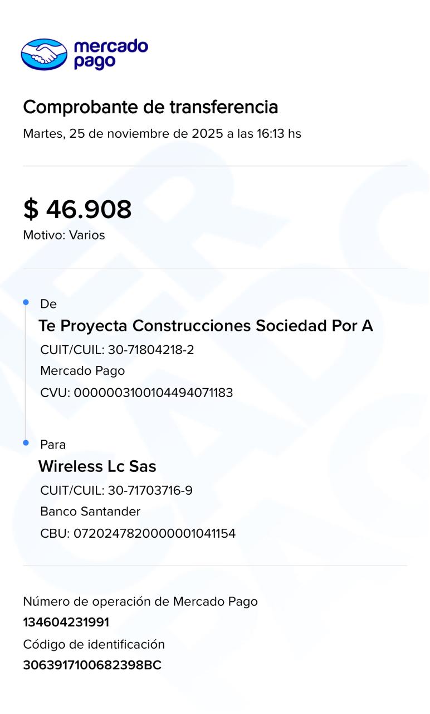Click the recipient CUIT/CUIL 30-71703716-9
430x714 pixels.
(x=116, y=491)
